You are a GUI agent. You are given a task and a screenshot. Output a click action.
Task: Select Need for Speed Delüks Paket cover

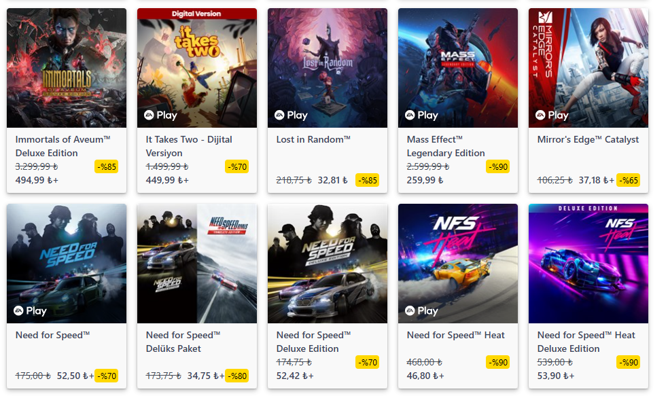click(x=197, y=264)
